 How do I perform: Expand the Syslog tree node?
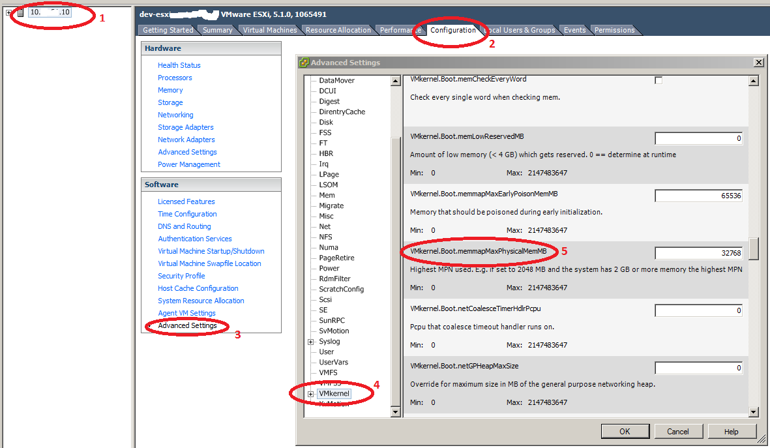coord(311,342)
